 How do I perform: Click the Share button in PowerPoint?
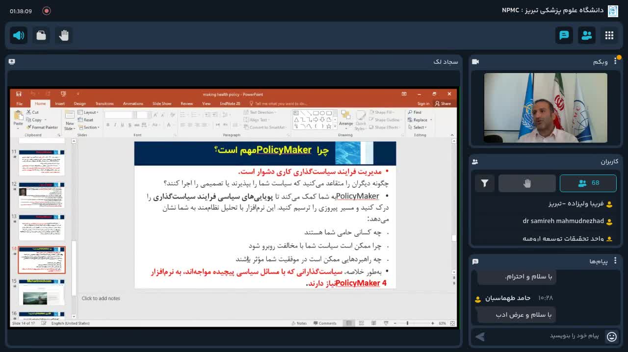[x=443, y=104]
